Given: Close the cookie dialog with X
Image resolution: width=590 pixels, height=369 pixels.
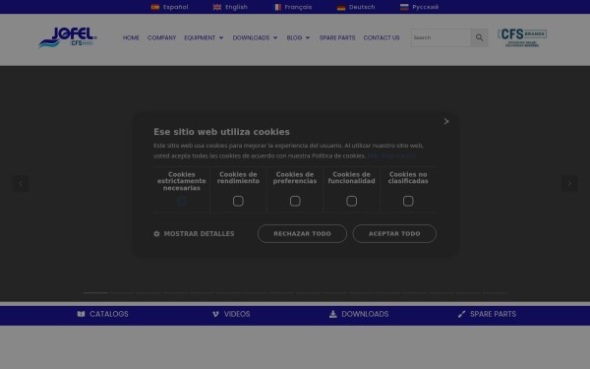Looking at the screenshot, I should 446,121.
